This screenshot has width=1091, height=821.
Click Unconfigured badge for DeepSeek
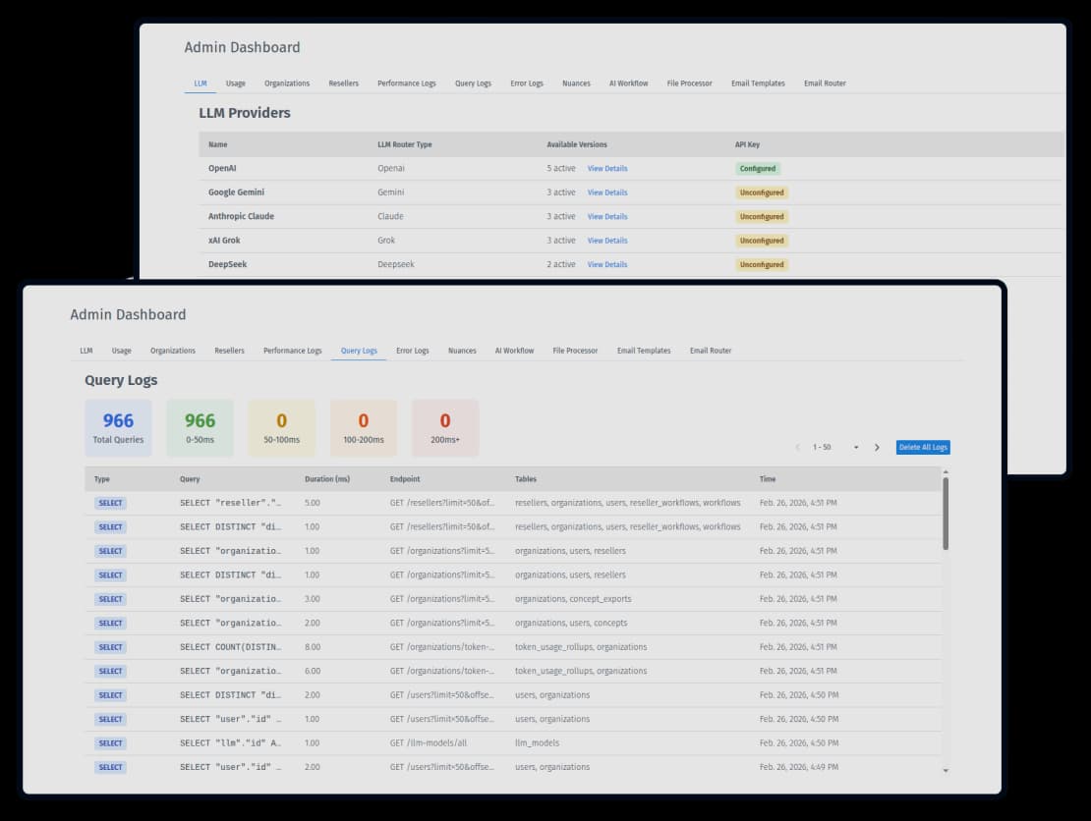[x=762, y=265]
